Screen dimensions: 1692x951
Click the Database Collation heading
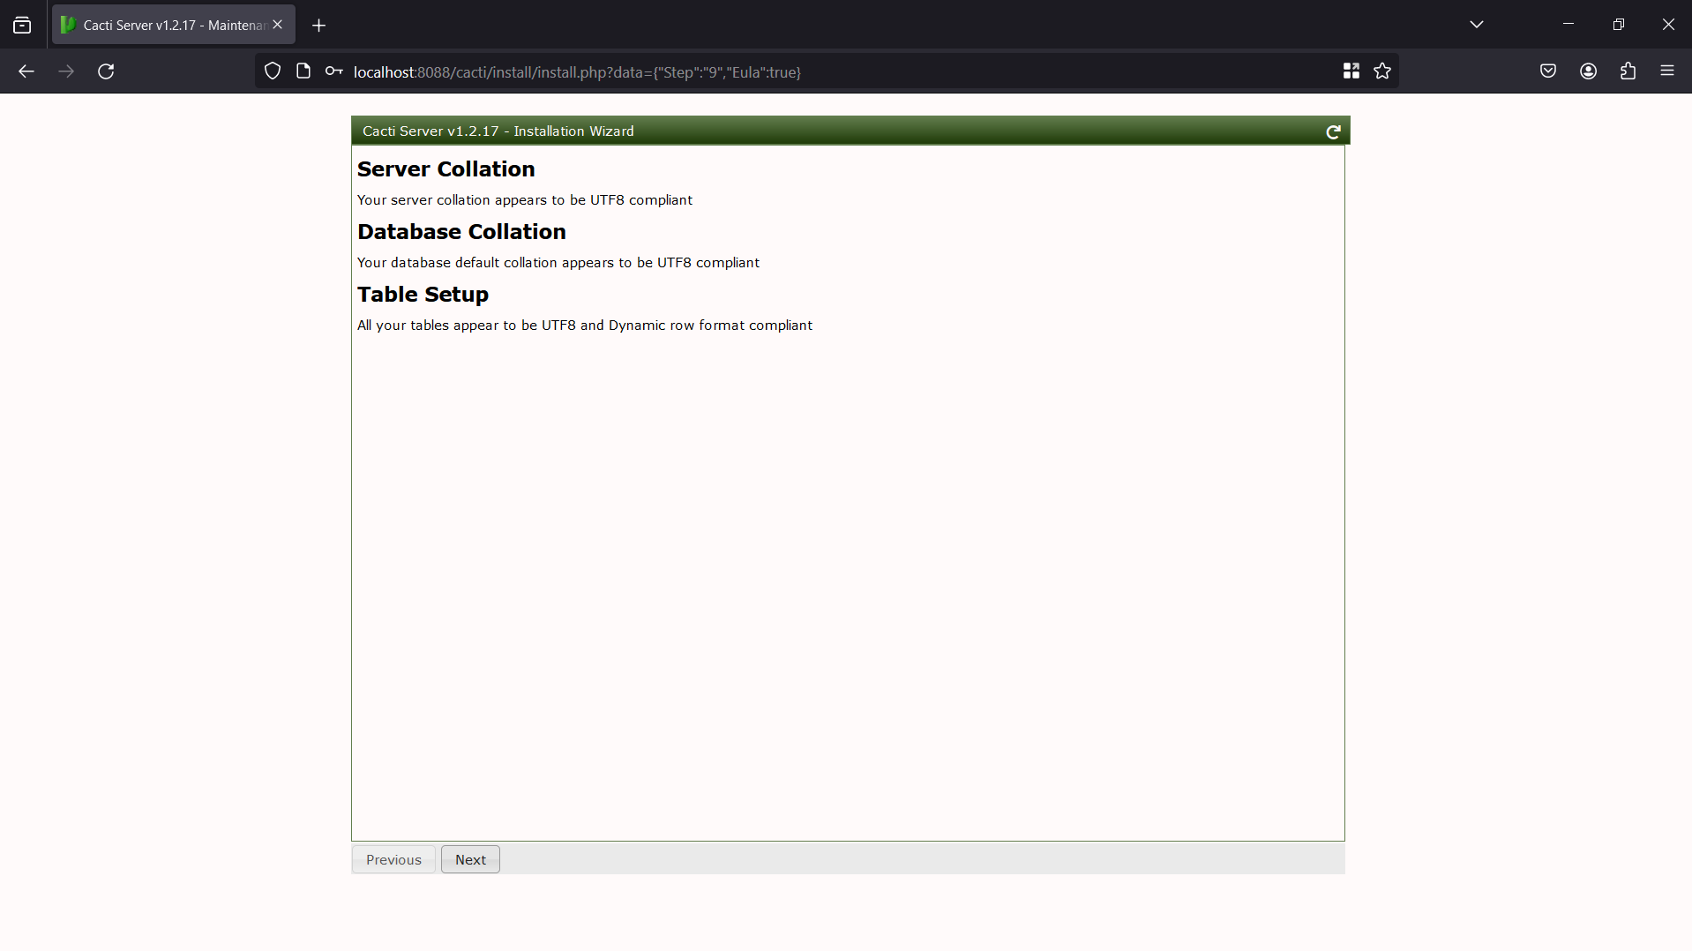[x=461, y=232]
